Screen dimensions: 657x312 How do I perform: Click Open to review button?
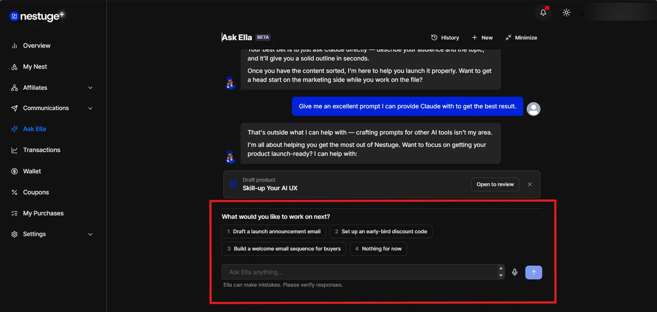pyautogui.click(x=495, y=184)
